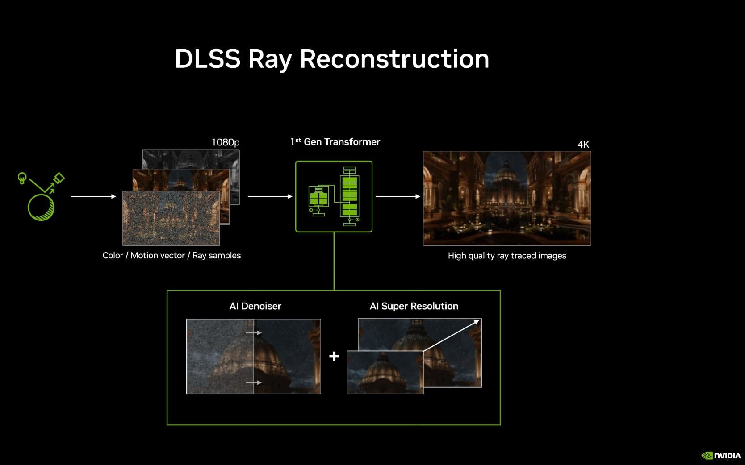Click the NVIDIA logo
The width and height of the screenshot is (745, 465).
[x=721, y=456]
